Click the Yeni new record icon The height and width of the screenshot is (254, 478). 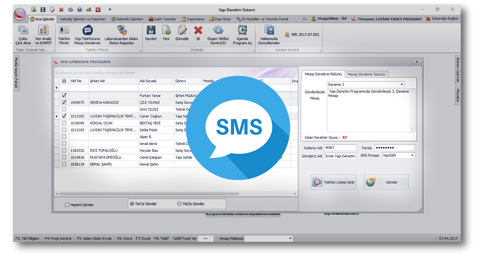pyautogui.click(x=166, y=31)
